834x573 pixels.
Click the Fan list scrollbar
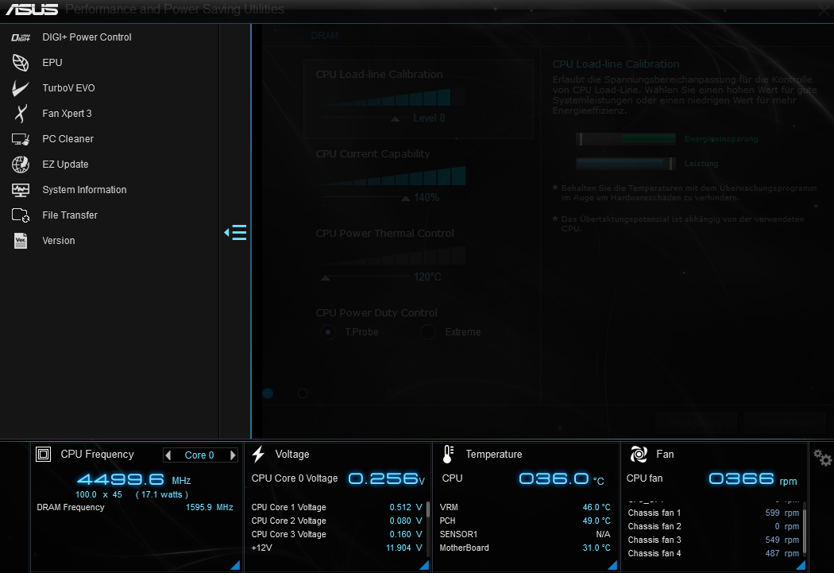click(x=804, y=531)
